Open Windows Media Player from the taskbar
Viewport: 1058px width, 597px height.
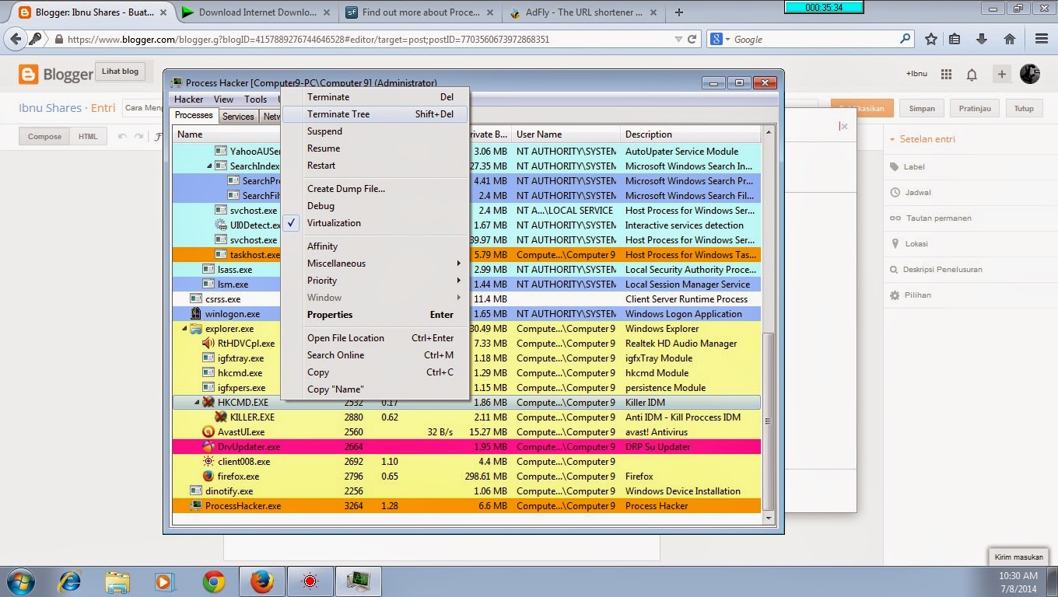164,581
